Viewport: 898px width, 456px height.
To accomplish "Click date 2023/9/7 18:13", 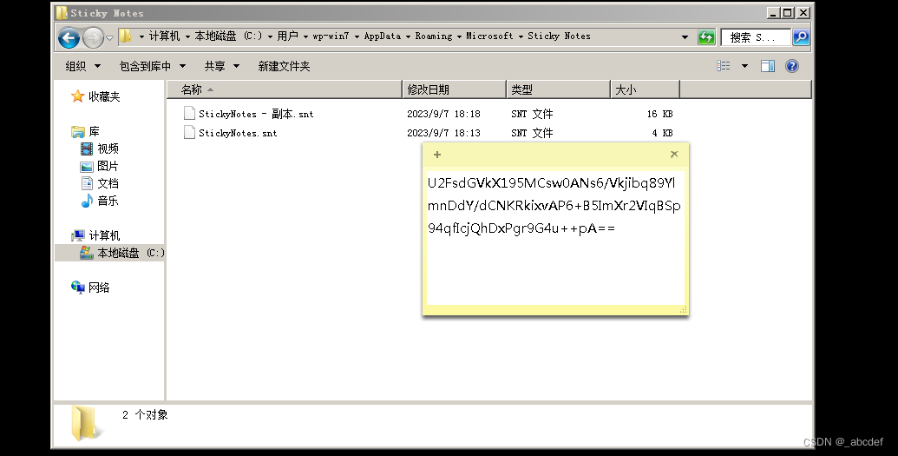I will coord(444,133).
